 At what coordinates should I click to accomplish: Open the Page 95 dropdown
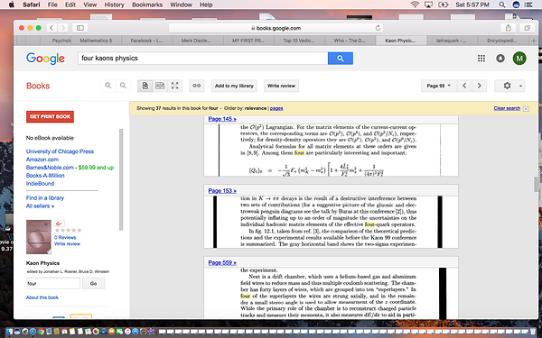click(x=439, y=86)
